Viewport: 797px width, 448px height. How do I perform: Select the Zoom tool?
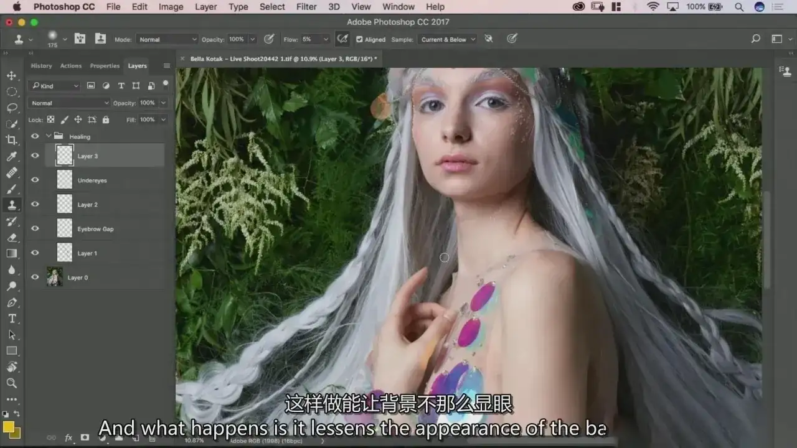[x=11, y=383]
